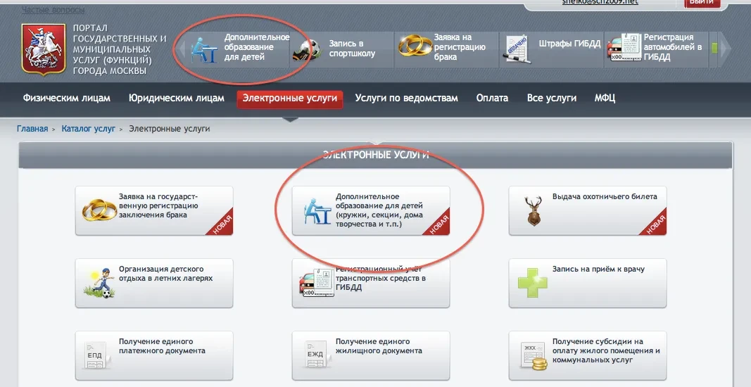
Task: Click the wedding rings icon in top carousel
Action: (x=415, y=46)
